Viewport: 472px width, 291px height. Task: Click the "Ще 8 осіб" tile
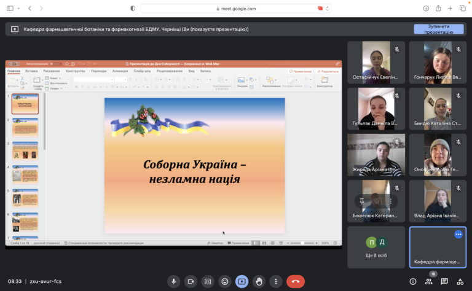click(x=376, y=247)
